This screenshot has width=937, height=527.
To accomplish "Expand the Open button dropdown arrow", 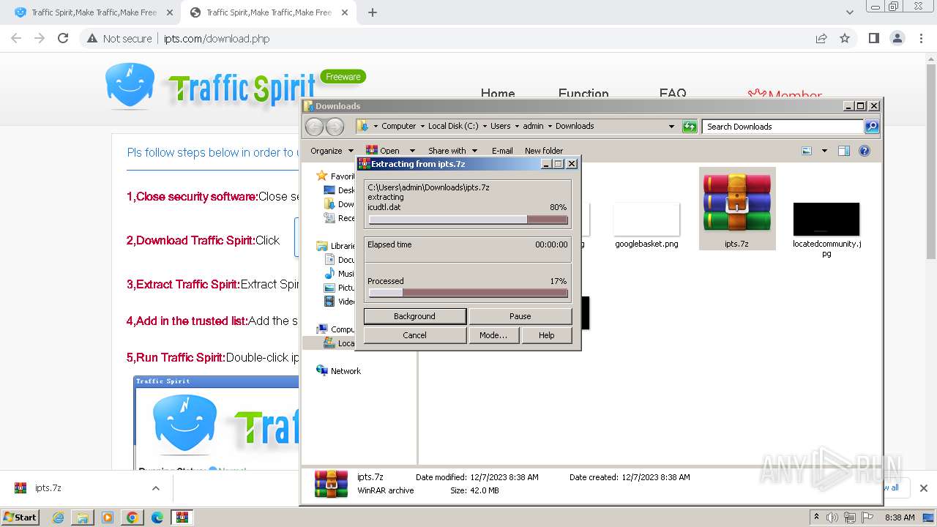I will click(x=412, y=151).
